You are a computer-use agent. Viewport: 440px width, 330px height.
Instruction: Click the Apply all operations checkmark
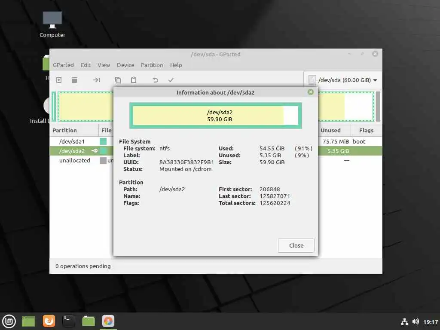171,80
